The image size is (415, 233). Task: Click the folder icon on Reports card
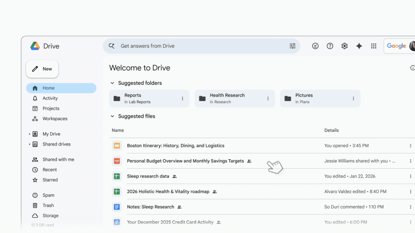[x=117, y=98]
